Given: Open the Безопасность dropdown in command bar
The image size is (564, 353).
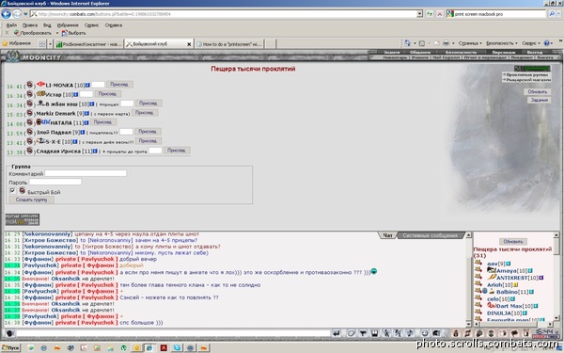Looking at the screenshot, I should (502, 43).
